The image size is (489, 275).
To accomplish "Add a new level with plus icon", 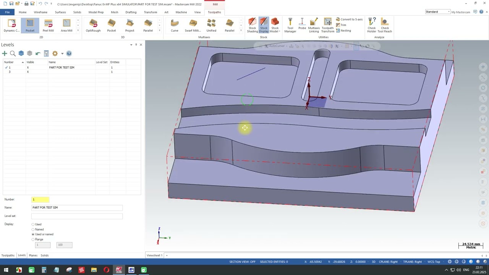I will tap(5, 53).
